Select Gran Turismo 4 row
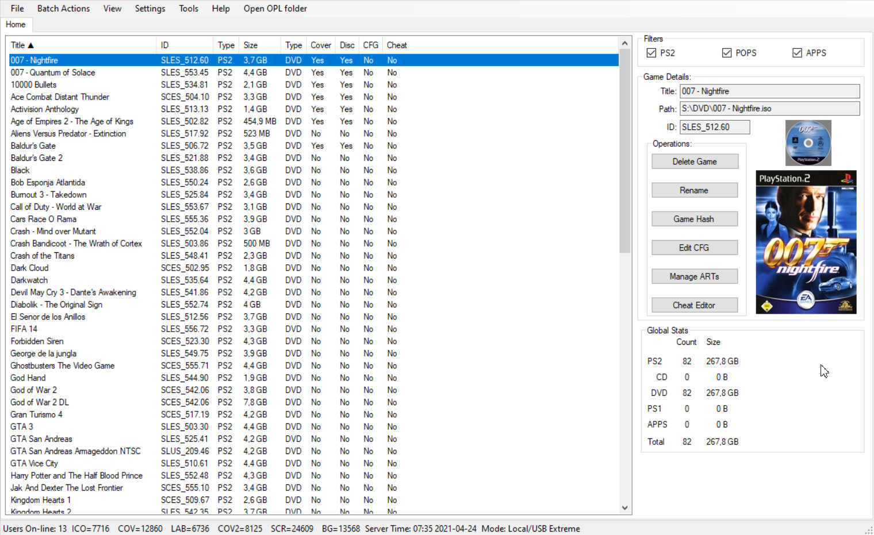This screenshot has height=535, width=874. coord(313,414)
